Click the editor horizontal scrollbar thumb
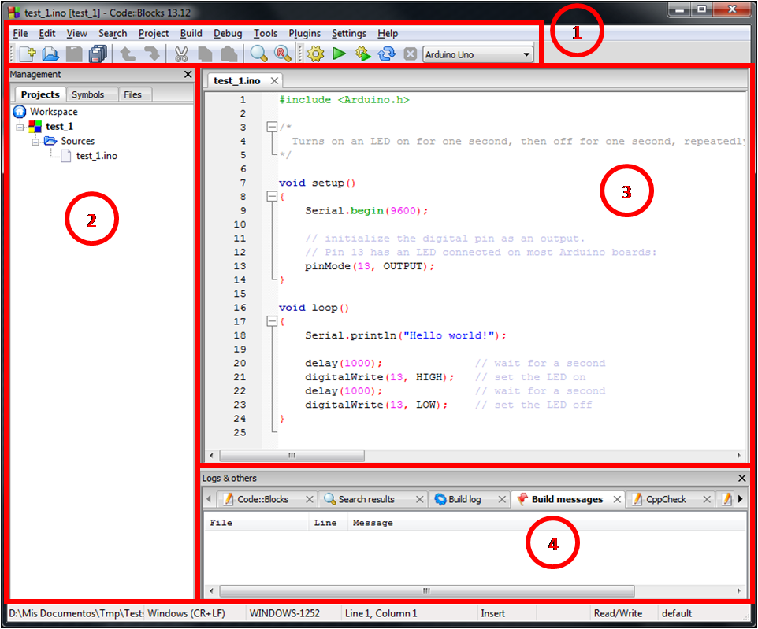 point(292,456)
